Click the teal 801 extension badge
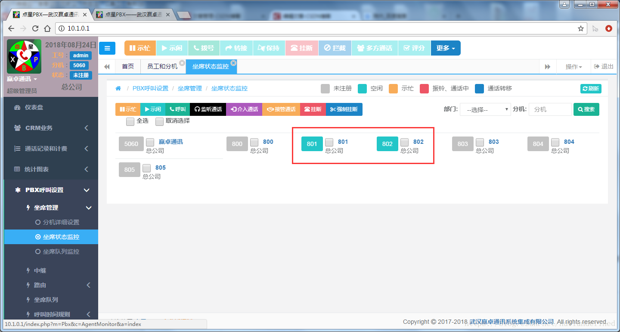The image size is (620, 332). click(x=312, y=144)
